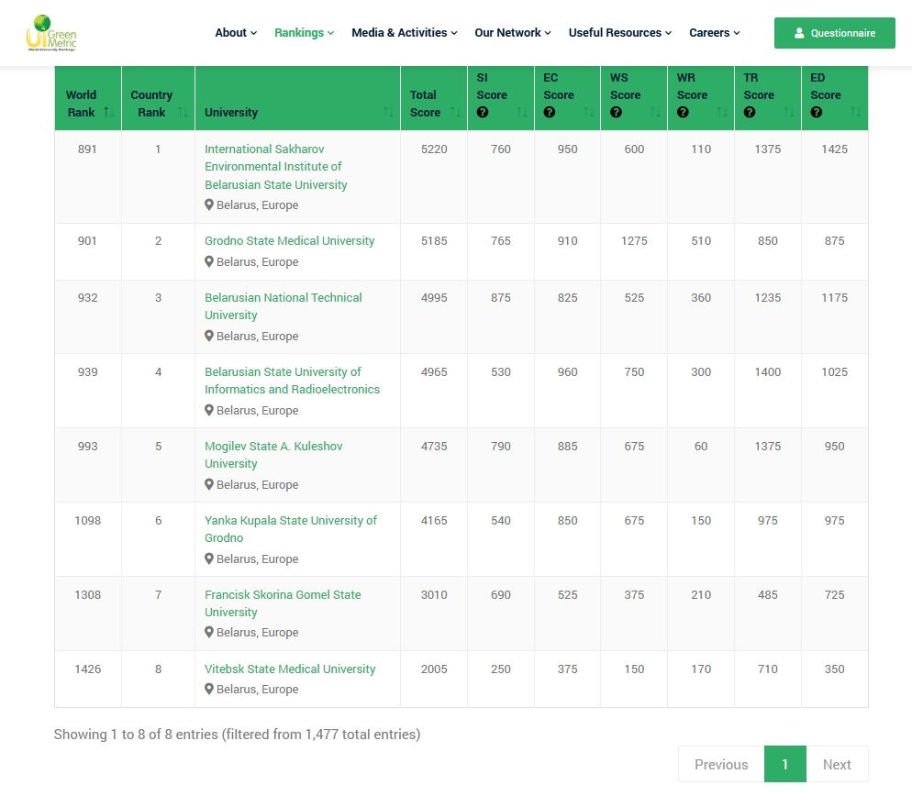The height and width of the screenshot is (807, 912).
Task: Open the Useful Resources menu
Action: (620, 33)
